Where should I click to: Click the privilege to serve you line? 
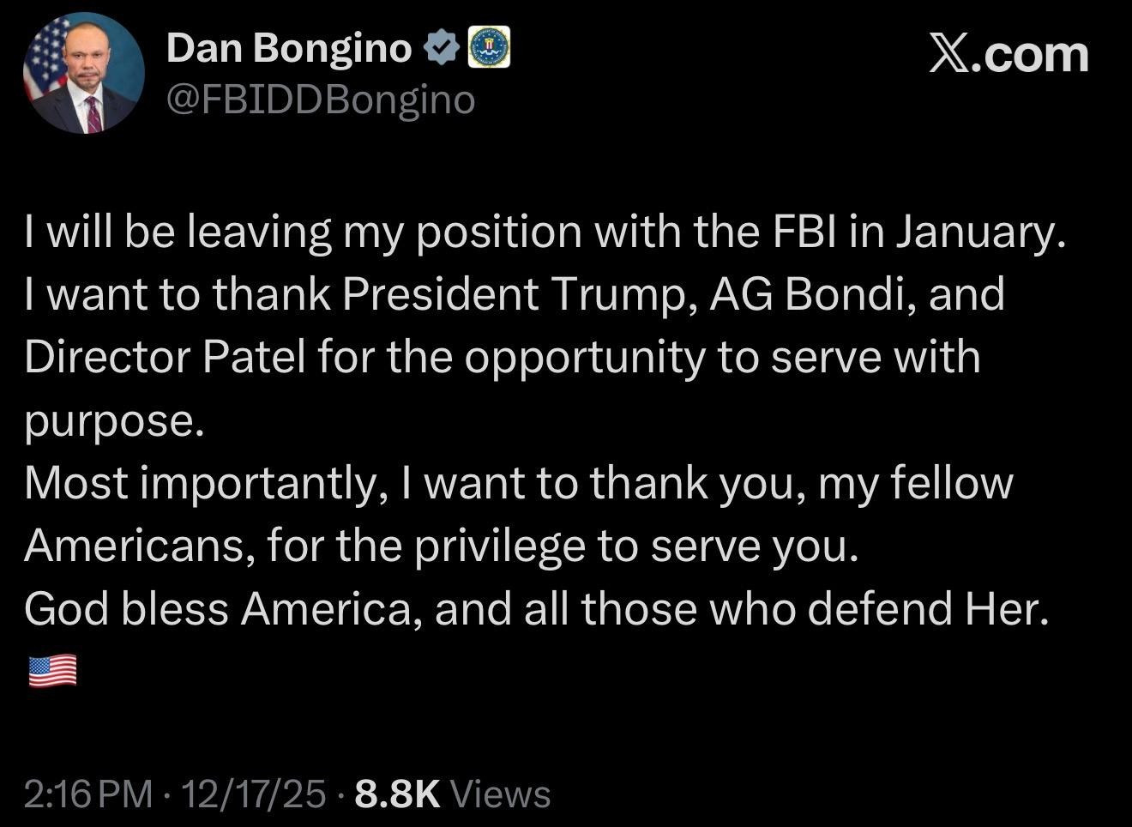pyautogui.click(x=635, y=546)
